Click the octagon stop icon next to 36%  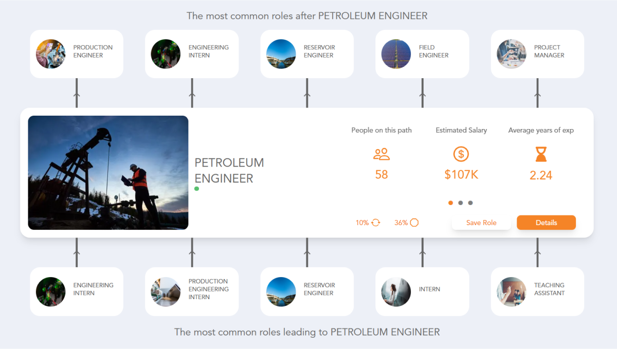click(413, 222)
